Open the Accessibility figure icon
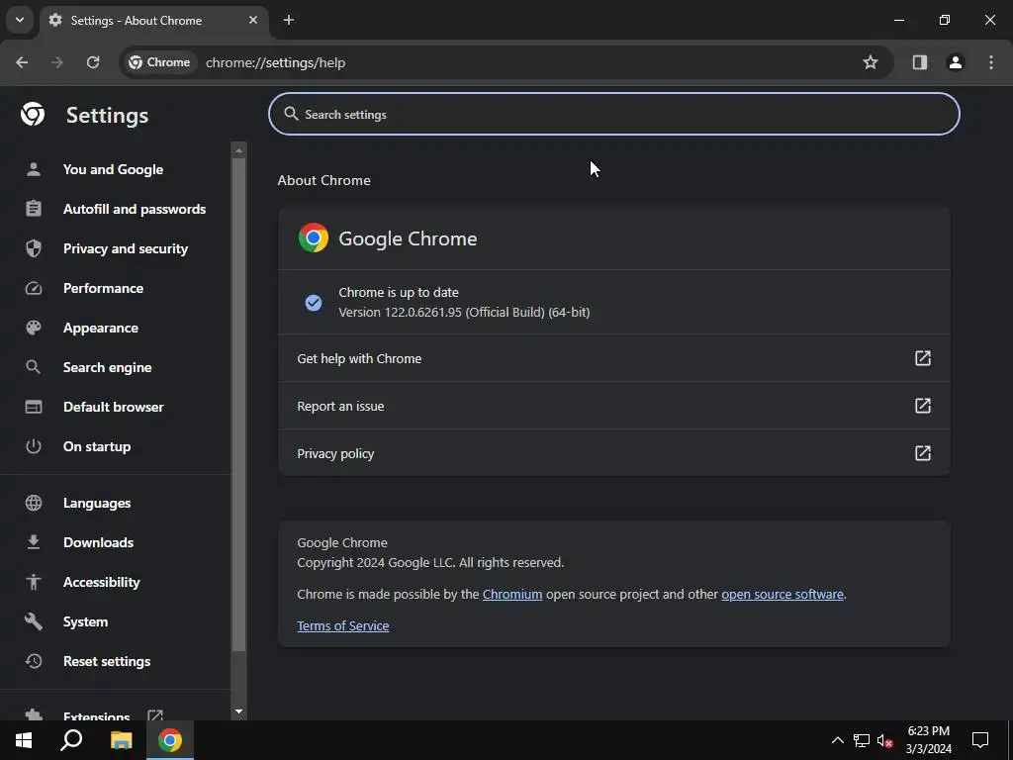 point(33,582)
